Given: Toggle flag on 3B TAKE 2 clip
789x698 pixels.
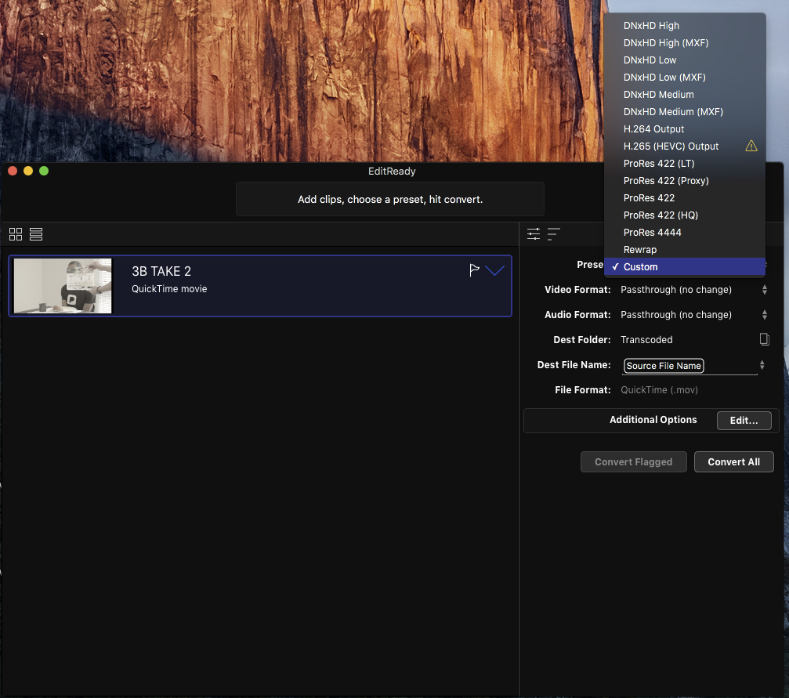Looking at the screenshot, I should (x=474, y=270).
